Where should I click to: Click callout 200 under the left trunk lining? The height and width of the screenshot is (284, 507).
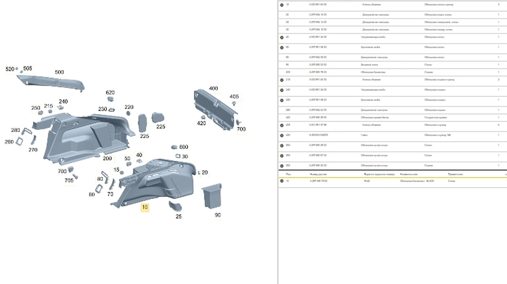point(107,158)
